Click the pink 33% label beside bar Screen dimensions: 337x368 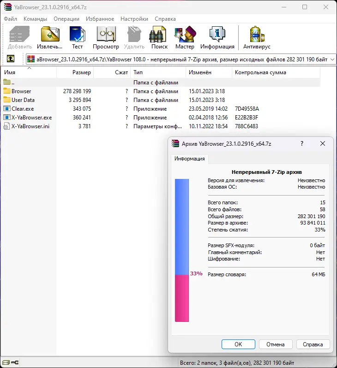(x=196, y=273)
